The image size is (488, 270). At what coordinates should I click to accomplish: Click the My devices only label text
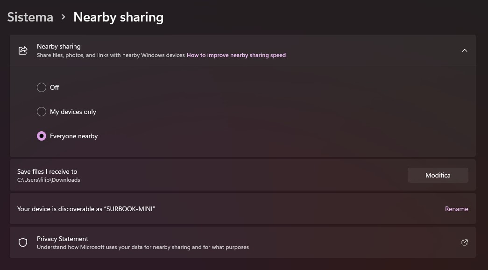point(73,112)
